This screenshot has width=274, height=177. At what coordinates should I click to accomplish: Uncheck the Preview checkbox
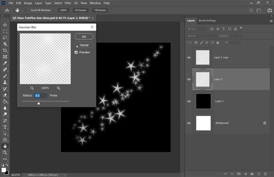click(76, 52)
